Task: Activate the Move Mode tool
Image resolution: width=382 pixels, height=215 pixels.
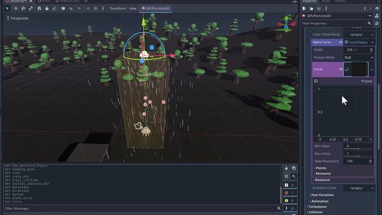Action: 16,8
